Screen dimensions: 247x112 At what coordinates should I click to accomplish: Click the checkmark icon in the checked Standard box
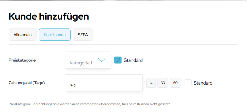pos(118,60)
